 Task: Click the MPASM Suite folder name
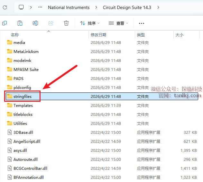tap(26, 69)
